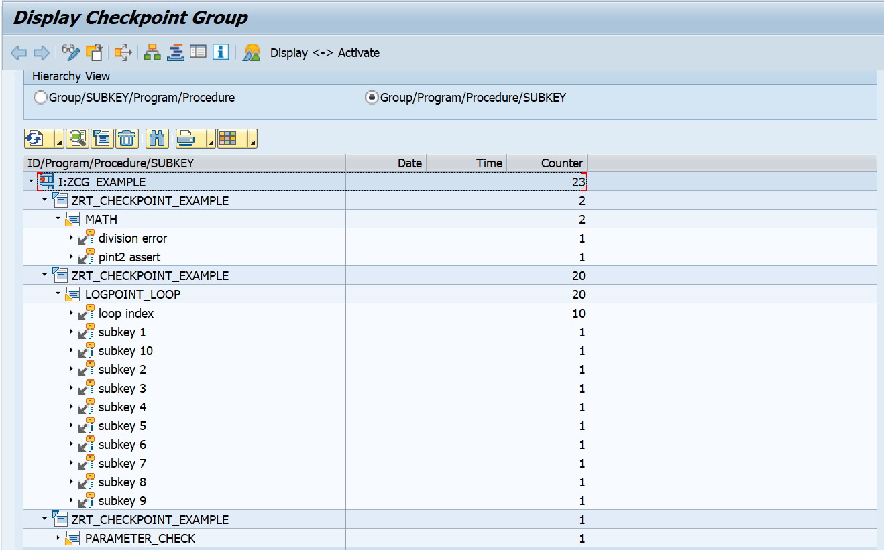The width and height of the screenshot is (884, 550).
Task: Collapse the LOGPOINT_LOOP procedure node
Action: coord(57,294)
